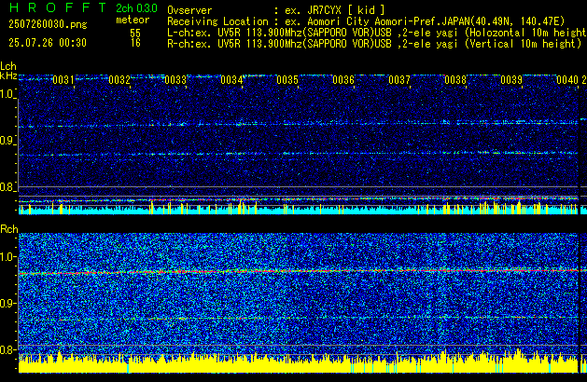The image size is (587, 382).
Task: Click the Rch 0.9 kHz axis label
Action: 7,303
